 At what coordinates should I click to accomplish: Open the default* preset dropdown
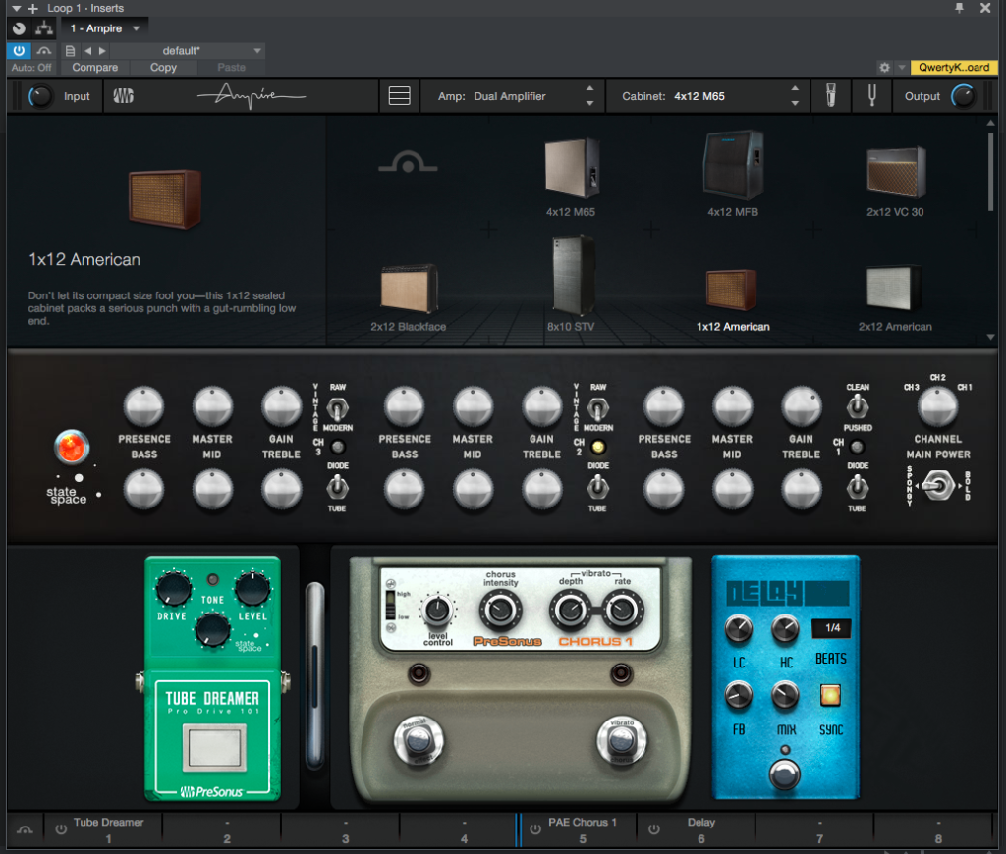pyautogui.click(x=188, y=51)
